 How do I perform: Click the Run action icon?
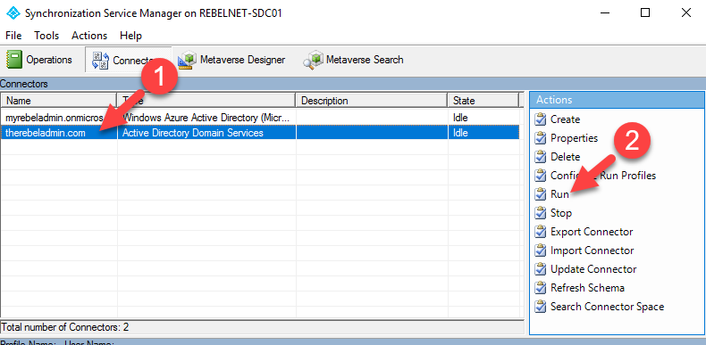pos(540,194)
